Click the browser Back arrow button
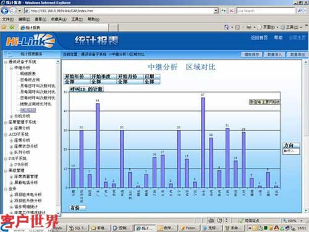This screenshot has height=232, width=309. click(x=5, y=10)
